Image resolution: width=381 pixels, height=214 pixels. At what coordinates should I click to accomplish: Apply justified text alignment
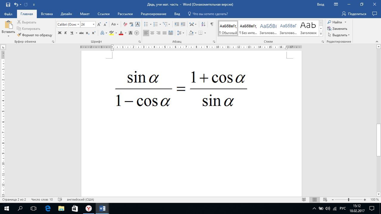pyautogui.click(x=165, y=33)
